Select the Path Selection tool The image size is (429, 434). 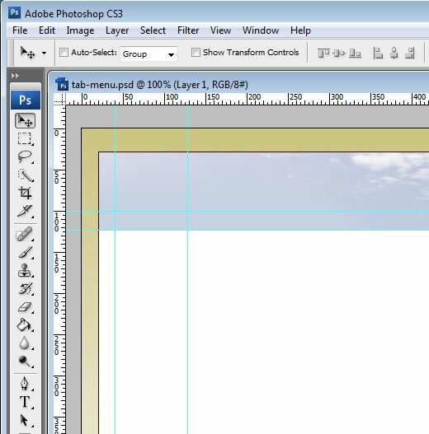pyautogui.click(x=25, y=420)
